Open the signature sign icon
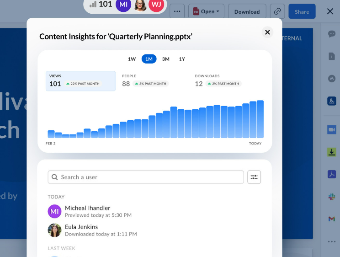This screenshot has height=257, width=340. point(332,101)
